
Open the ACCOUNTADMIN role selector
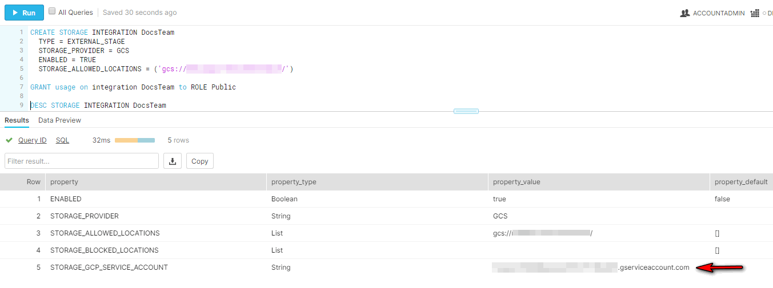tap(712, 13)
